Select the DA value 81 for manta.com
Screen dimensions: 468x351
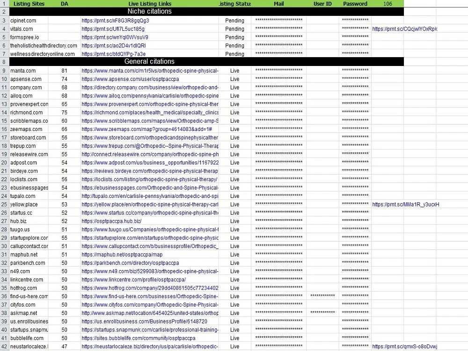tap(65, 71)
